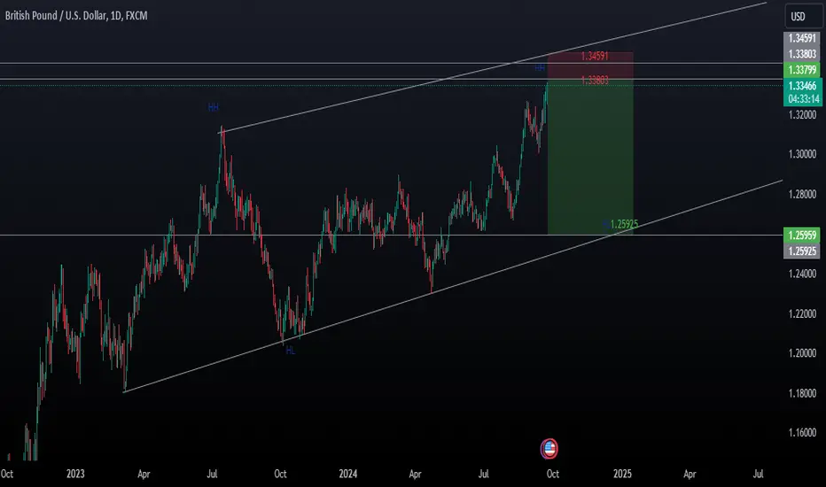Click the 1.28000 price scale label
826x487 pixels.
(802, 194)
